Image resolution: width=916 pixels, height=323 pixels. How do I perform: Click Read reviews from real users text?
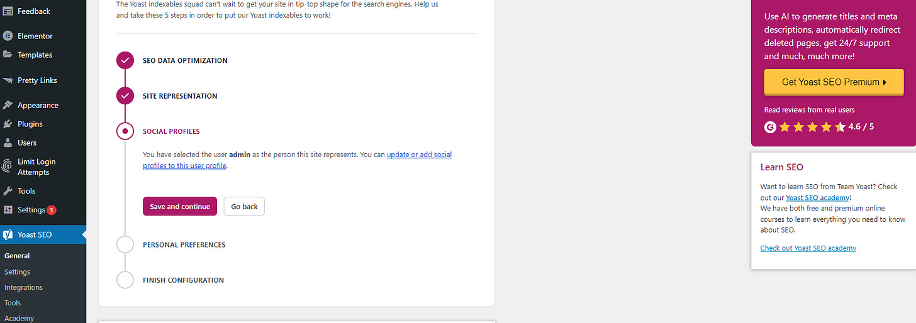(x=810, y=109)
